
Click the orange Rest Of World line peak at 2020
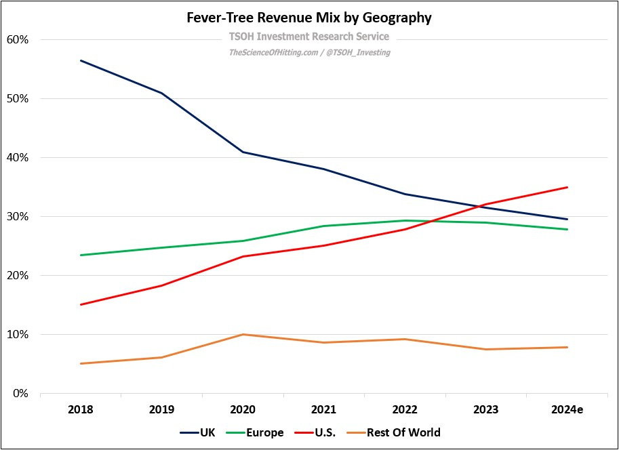(x=243, y=334)
